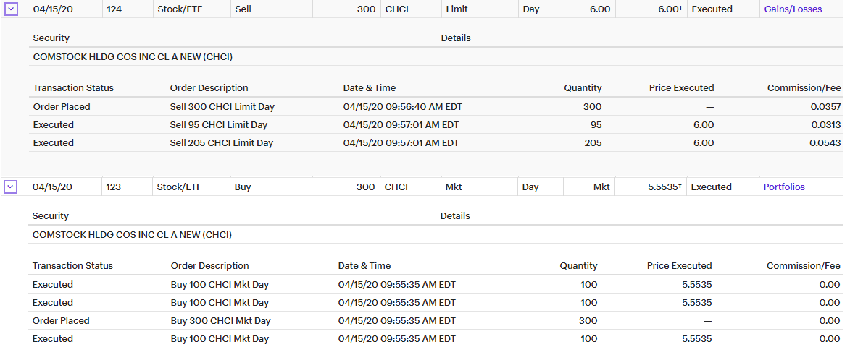
Task: Click the Limit price type cell
Action: tap(457, 9)
